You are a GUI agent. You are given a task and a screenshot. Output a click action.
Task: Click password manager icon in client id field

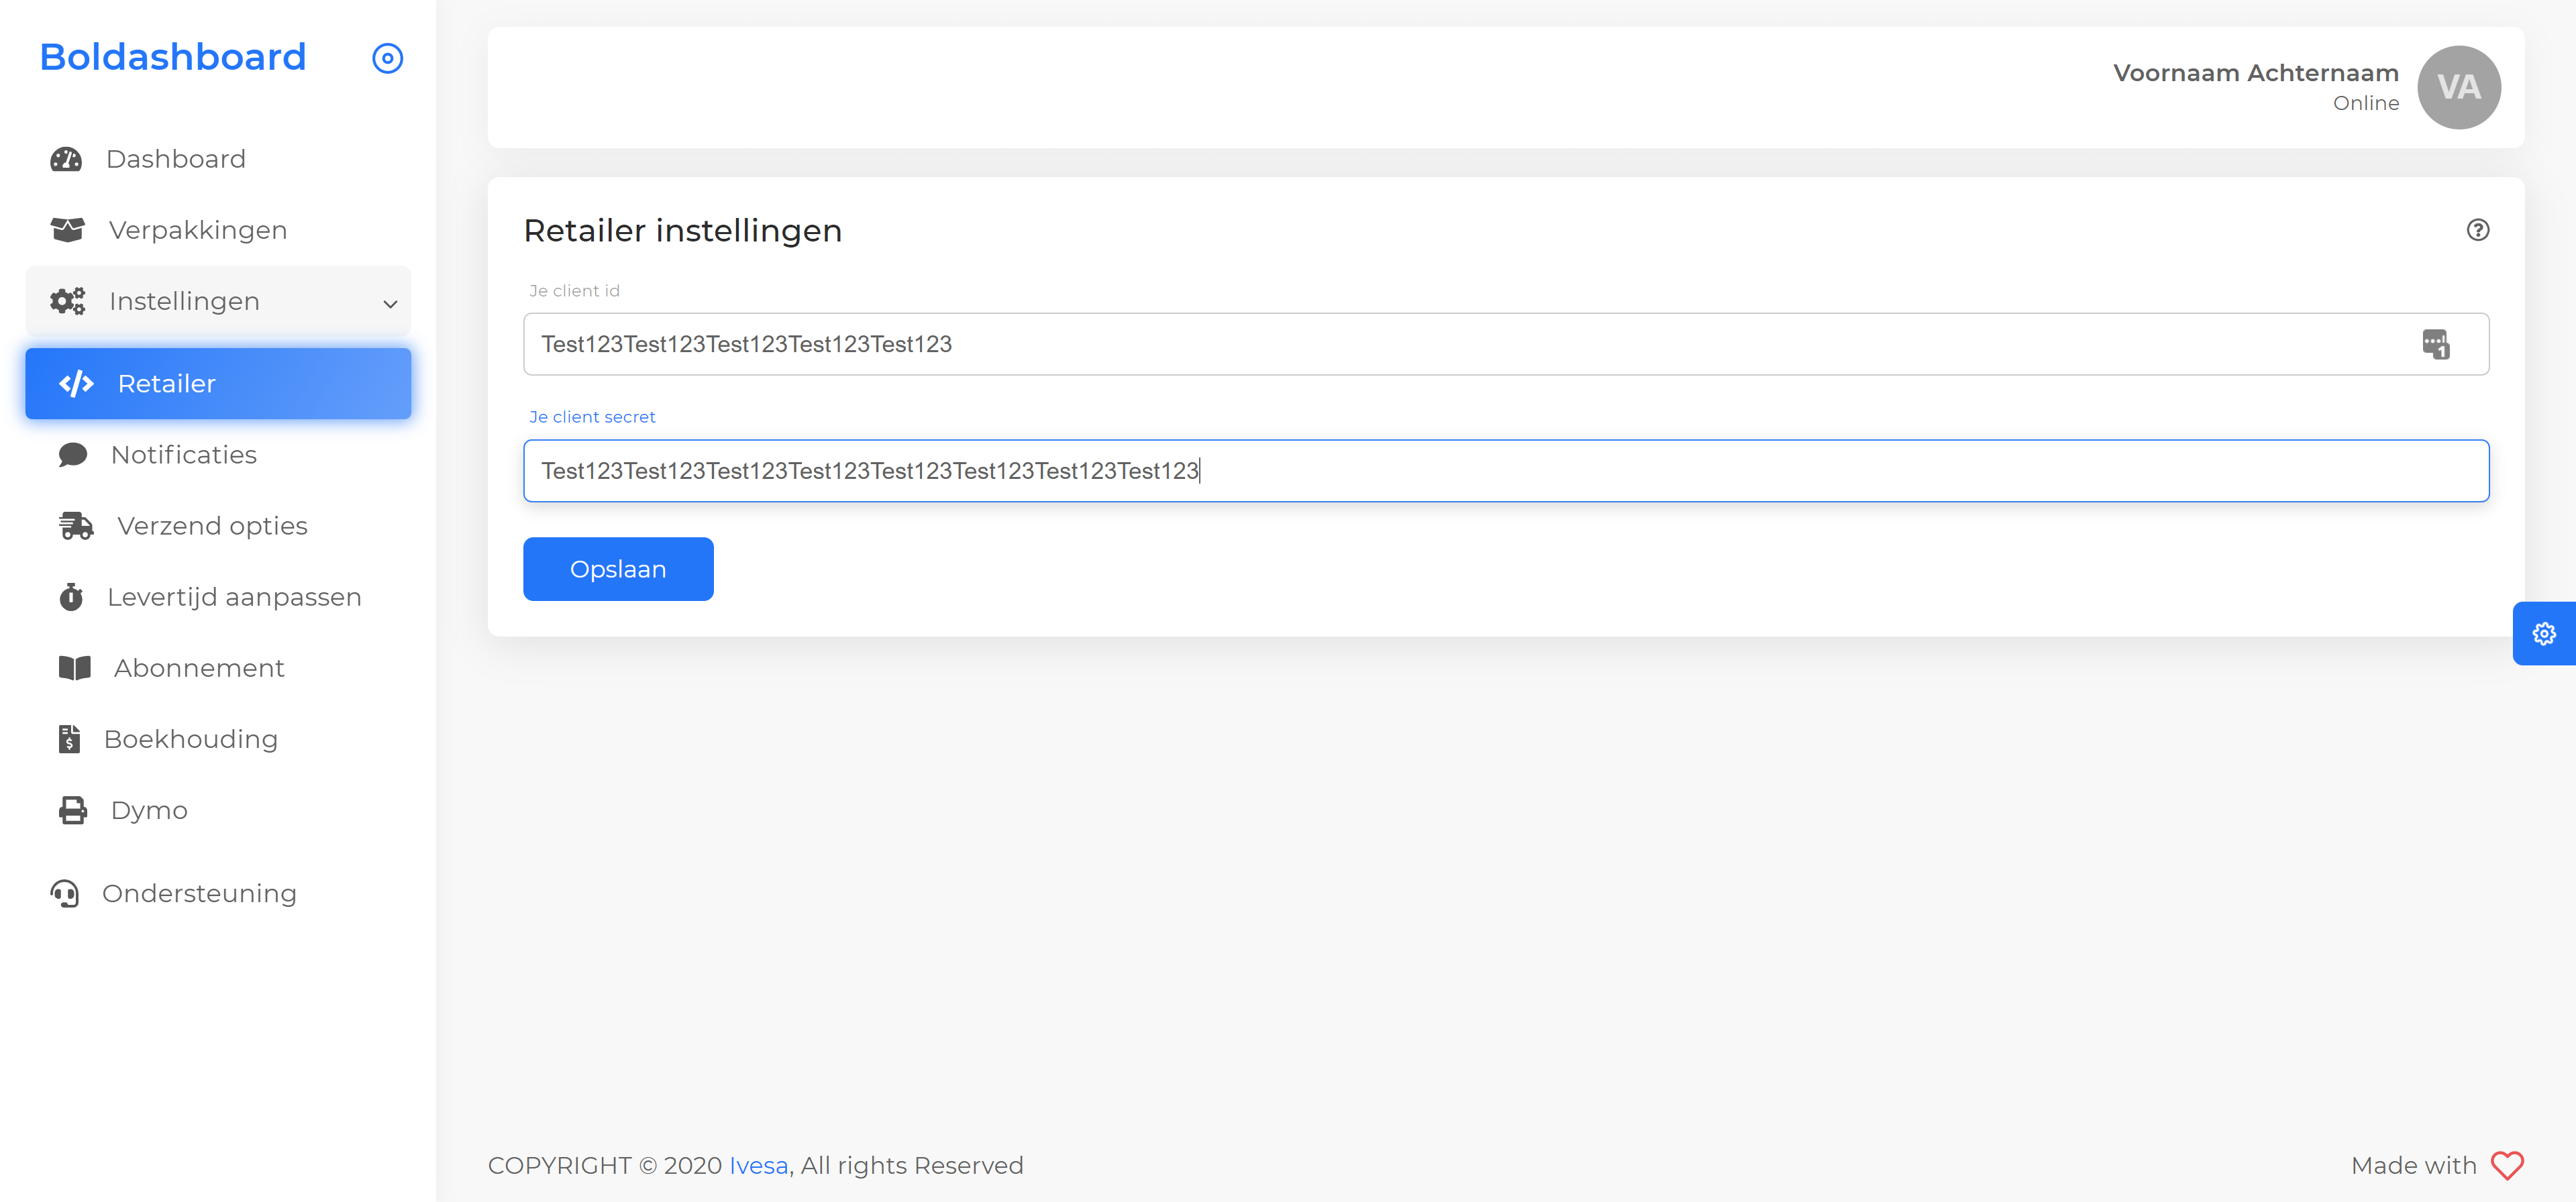click(x=2435, y=344)
